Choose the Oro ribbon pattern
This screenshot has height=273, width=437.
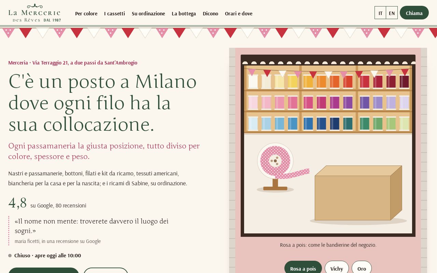tap(362, 268)
